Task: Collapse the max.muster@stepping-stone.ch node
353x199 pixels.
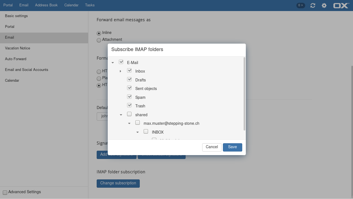Action: [129, 124]
